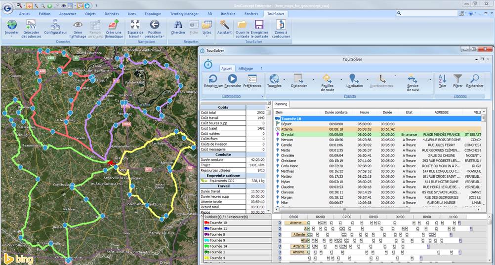The height and width of the screenshot is (265, 495).
Task: Select the Planning tab
Action: click(x=281, y=104)
